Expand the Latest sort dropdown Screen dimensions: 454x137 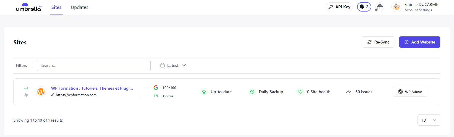(x=173, y=65)
